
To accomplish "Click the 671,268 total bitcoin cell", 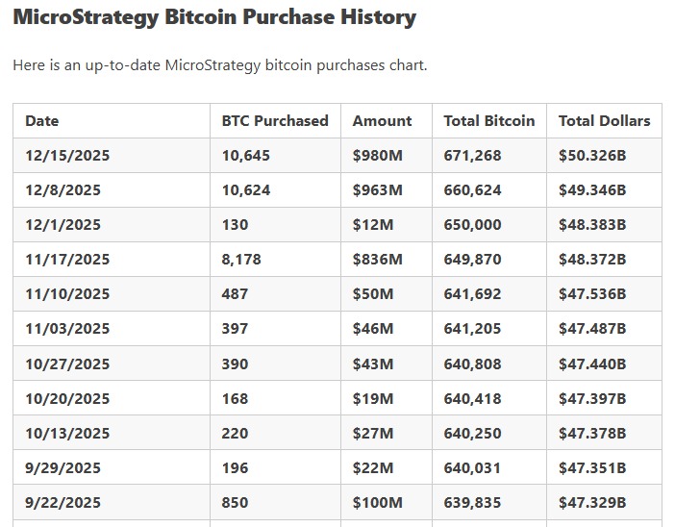I will pyautogui.click(x=472, y=156).
